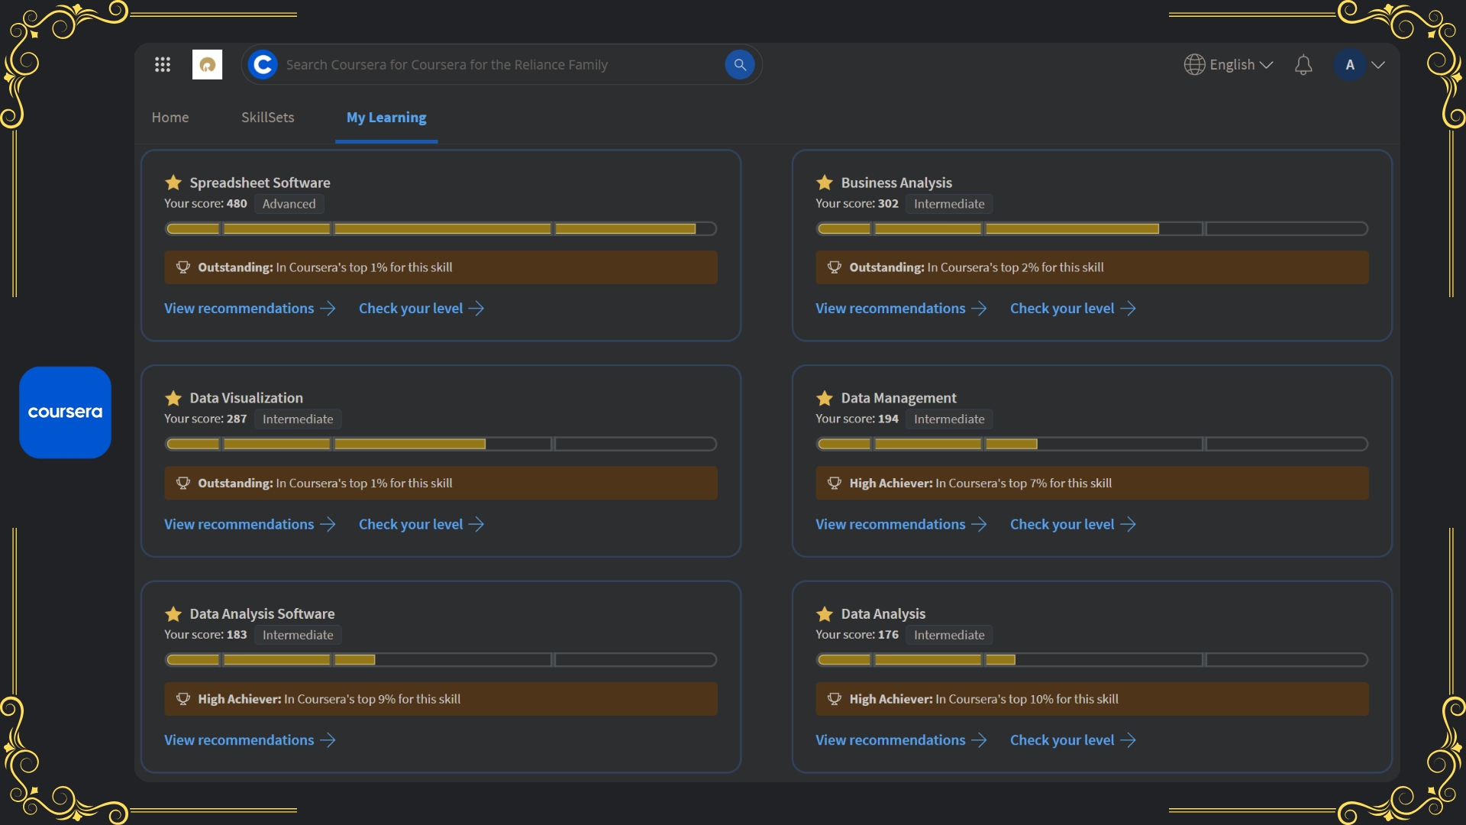Select the My Learning tab

click(x=386, y=118)
